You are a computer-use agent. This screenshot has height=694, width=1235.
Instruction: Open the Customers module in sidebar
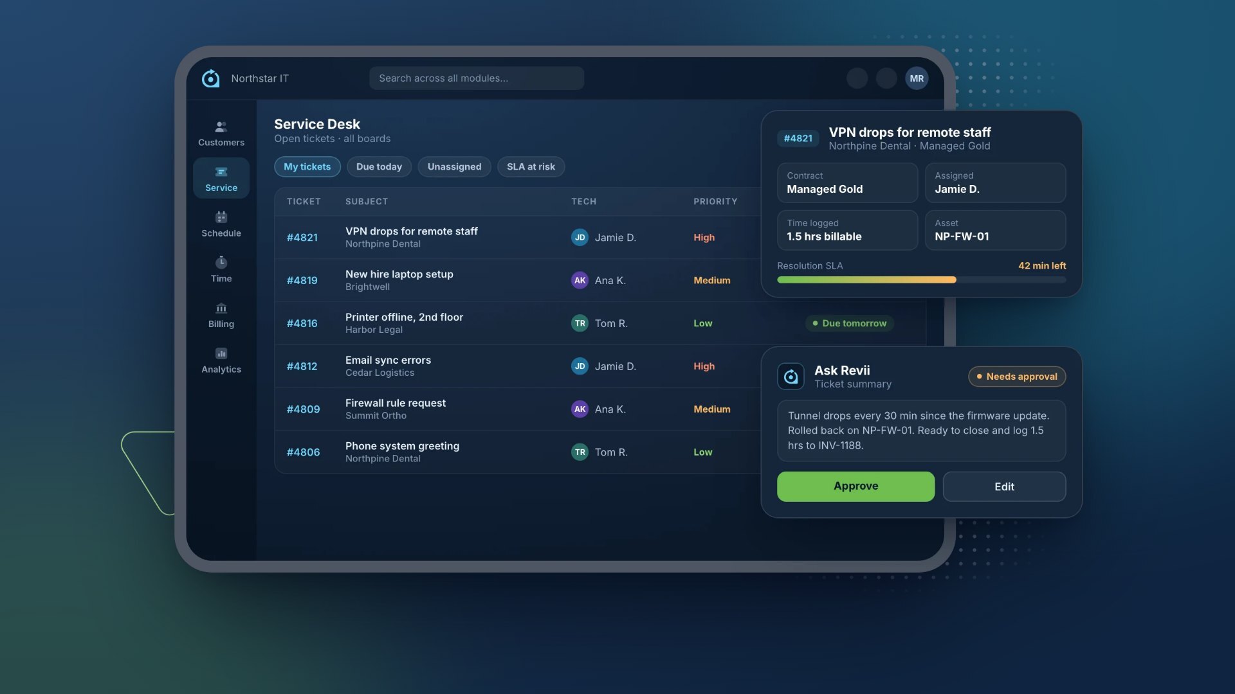click(x=221, y=134)
